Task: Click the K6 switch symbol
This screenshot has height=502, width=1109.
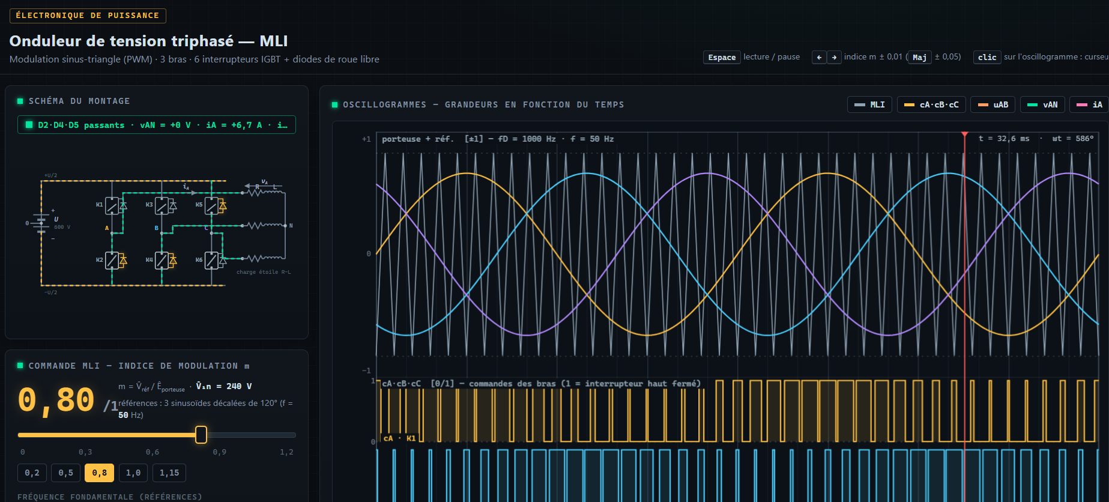Action: (x=211, y=260)
